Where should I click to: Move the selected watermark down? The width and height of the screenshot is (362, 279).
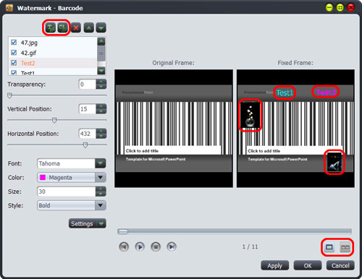tap(101, 28)
